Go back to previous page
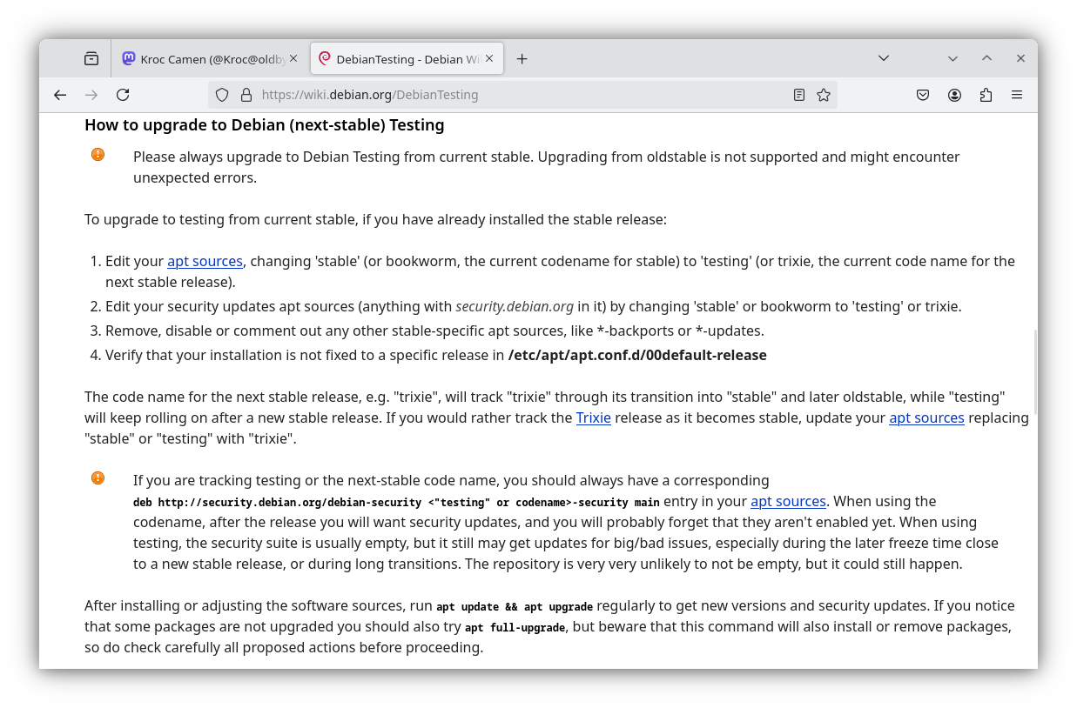Image resolution: width=1077 pixels, height=708 pixels. pos(60,95)
